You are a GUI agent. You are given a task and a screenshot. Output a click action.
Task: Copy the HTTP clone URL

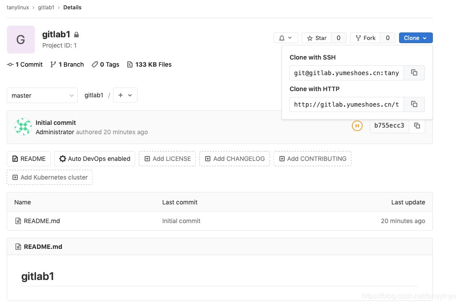[x=414, y=104]
